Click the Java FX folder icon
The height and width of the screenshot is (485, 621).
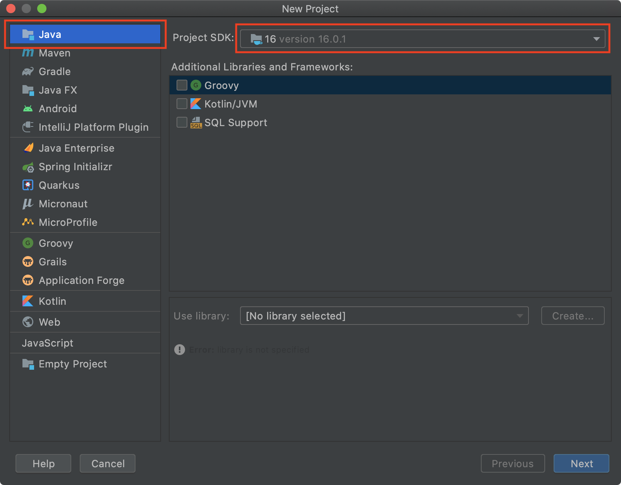tap(28, 90)
